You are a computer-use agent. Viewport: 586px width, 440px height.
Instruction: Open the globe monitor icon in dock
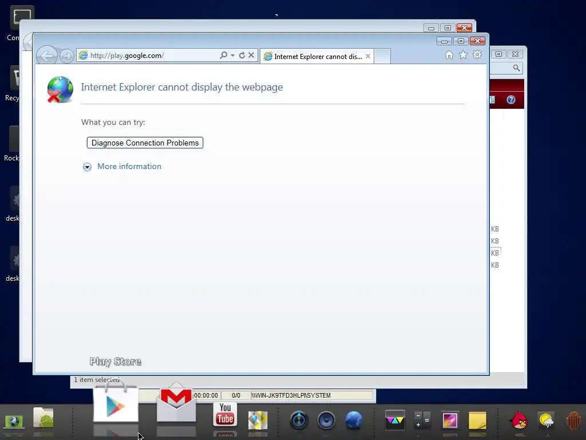click(14, 421)
